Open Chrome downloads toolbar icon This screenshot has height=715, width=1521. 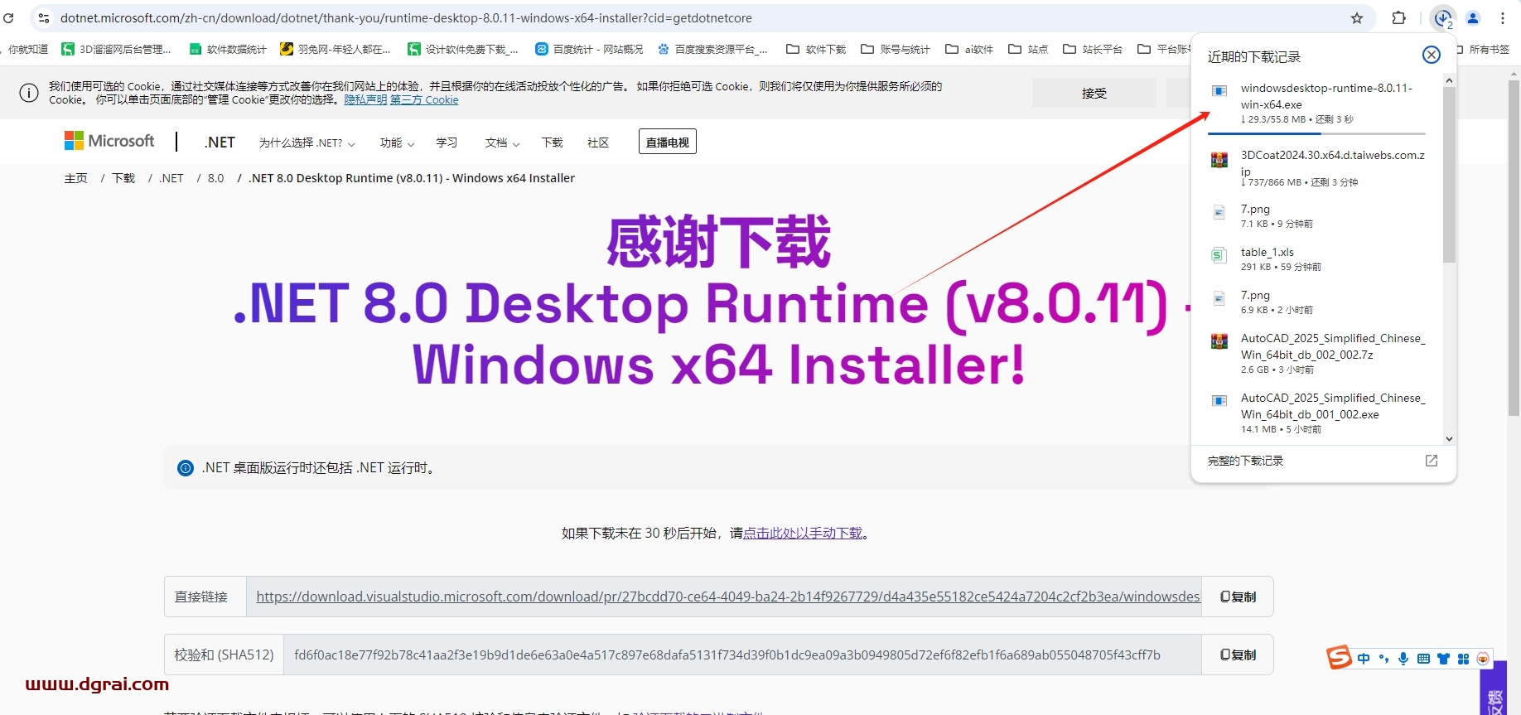point(1442,17)
